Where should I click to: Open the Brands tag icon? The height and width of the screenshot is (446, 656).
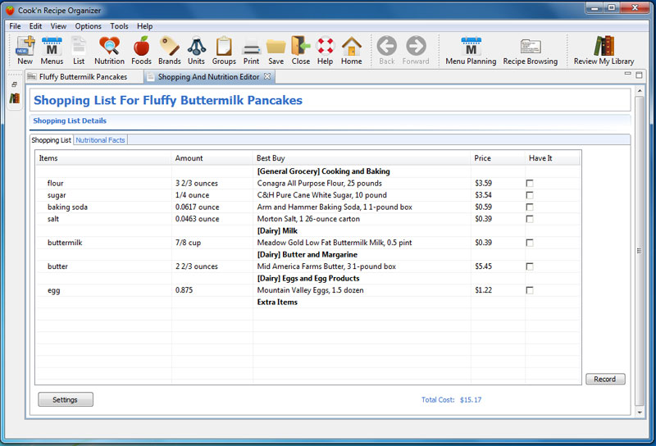(x=170, y=50)
